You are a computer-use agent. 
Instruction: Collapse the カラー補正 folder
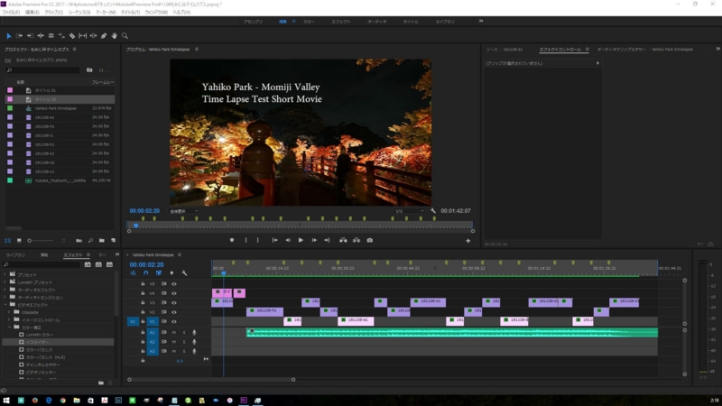point(9,328)
